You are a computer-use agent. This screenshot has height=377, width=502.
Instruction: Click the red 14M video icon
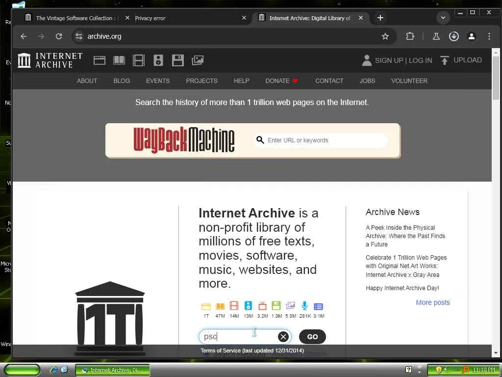point(234,305)
